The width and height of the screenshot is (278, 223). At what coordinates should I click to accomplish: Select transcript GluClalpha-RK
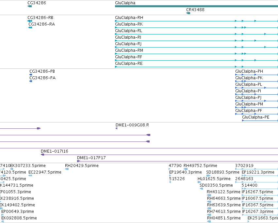point(129,24)
